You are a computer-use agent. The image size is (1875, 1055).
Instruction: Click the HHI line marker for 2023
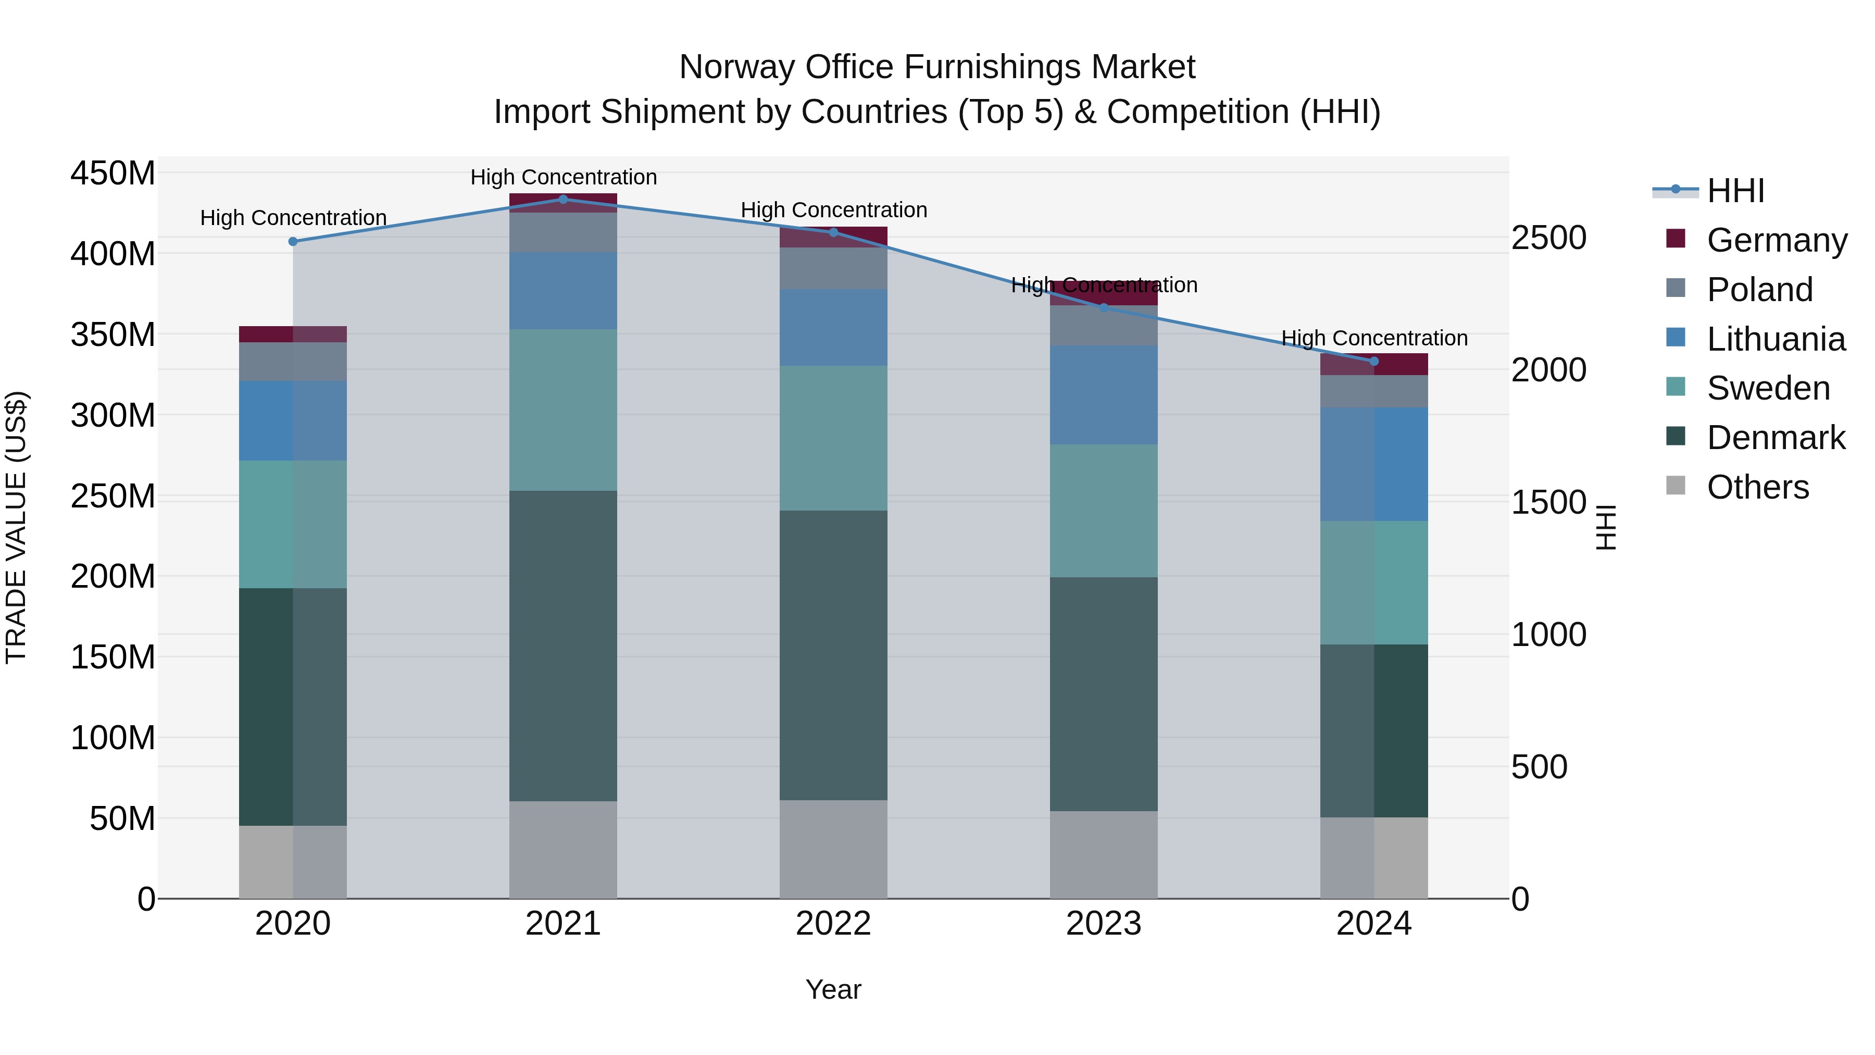tap(1104, 308)
